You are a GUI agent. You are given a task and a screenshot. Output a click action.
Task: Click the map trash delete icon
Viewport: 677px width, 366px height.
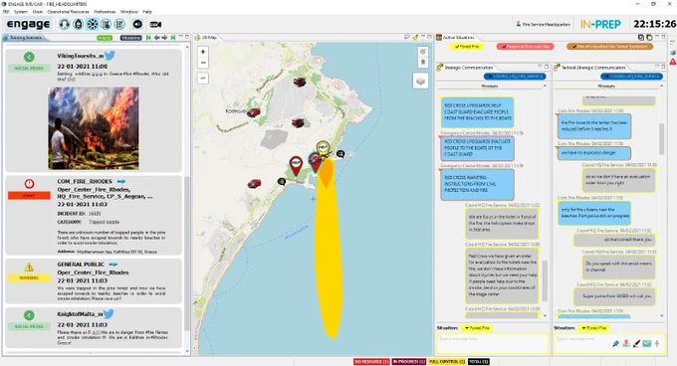[x=423, y=62]
